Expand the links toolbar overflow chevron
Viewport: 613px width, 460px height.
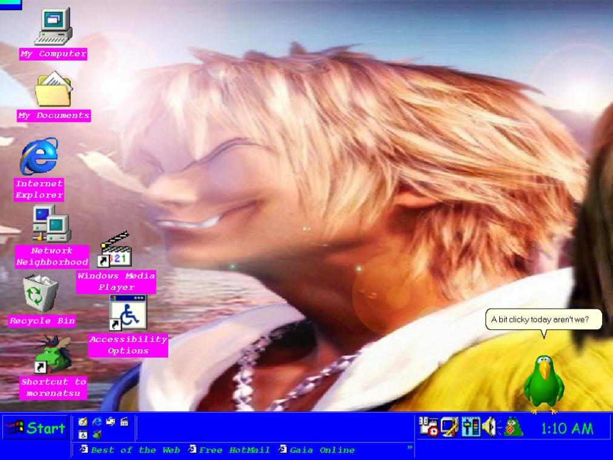[x=410, y=447]
